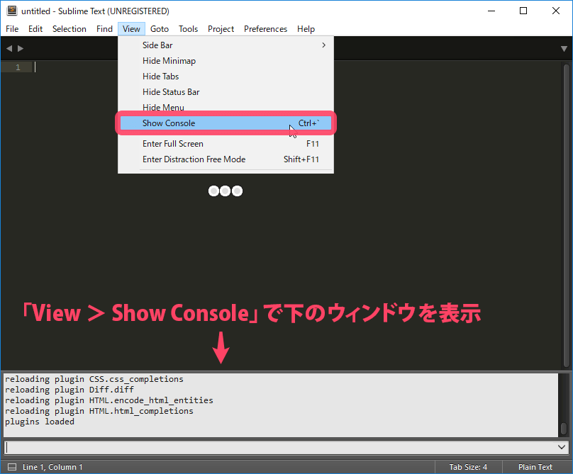Click console line 'reloading plugin HTML.encode_html_entities'
573x474 pixels.
pos(109,400)
